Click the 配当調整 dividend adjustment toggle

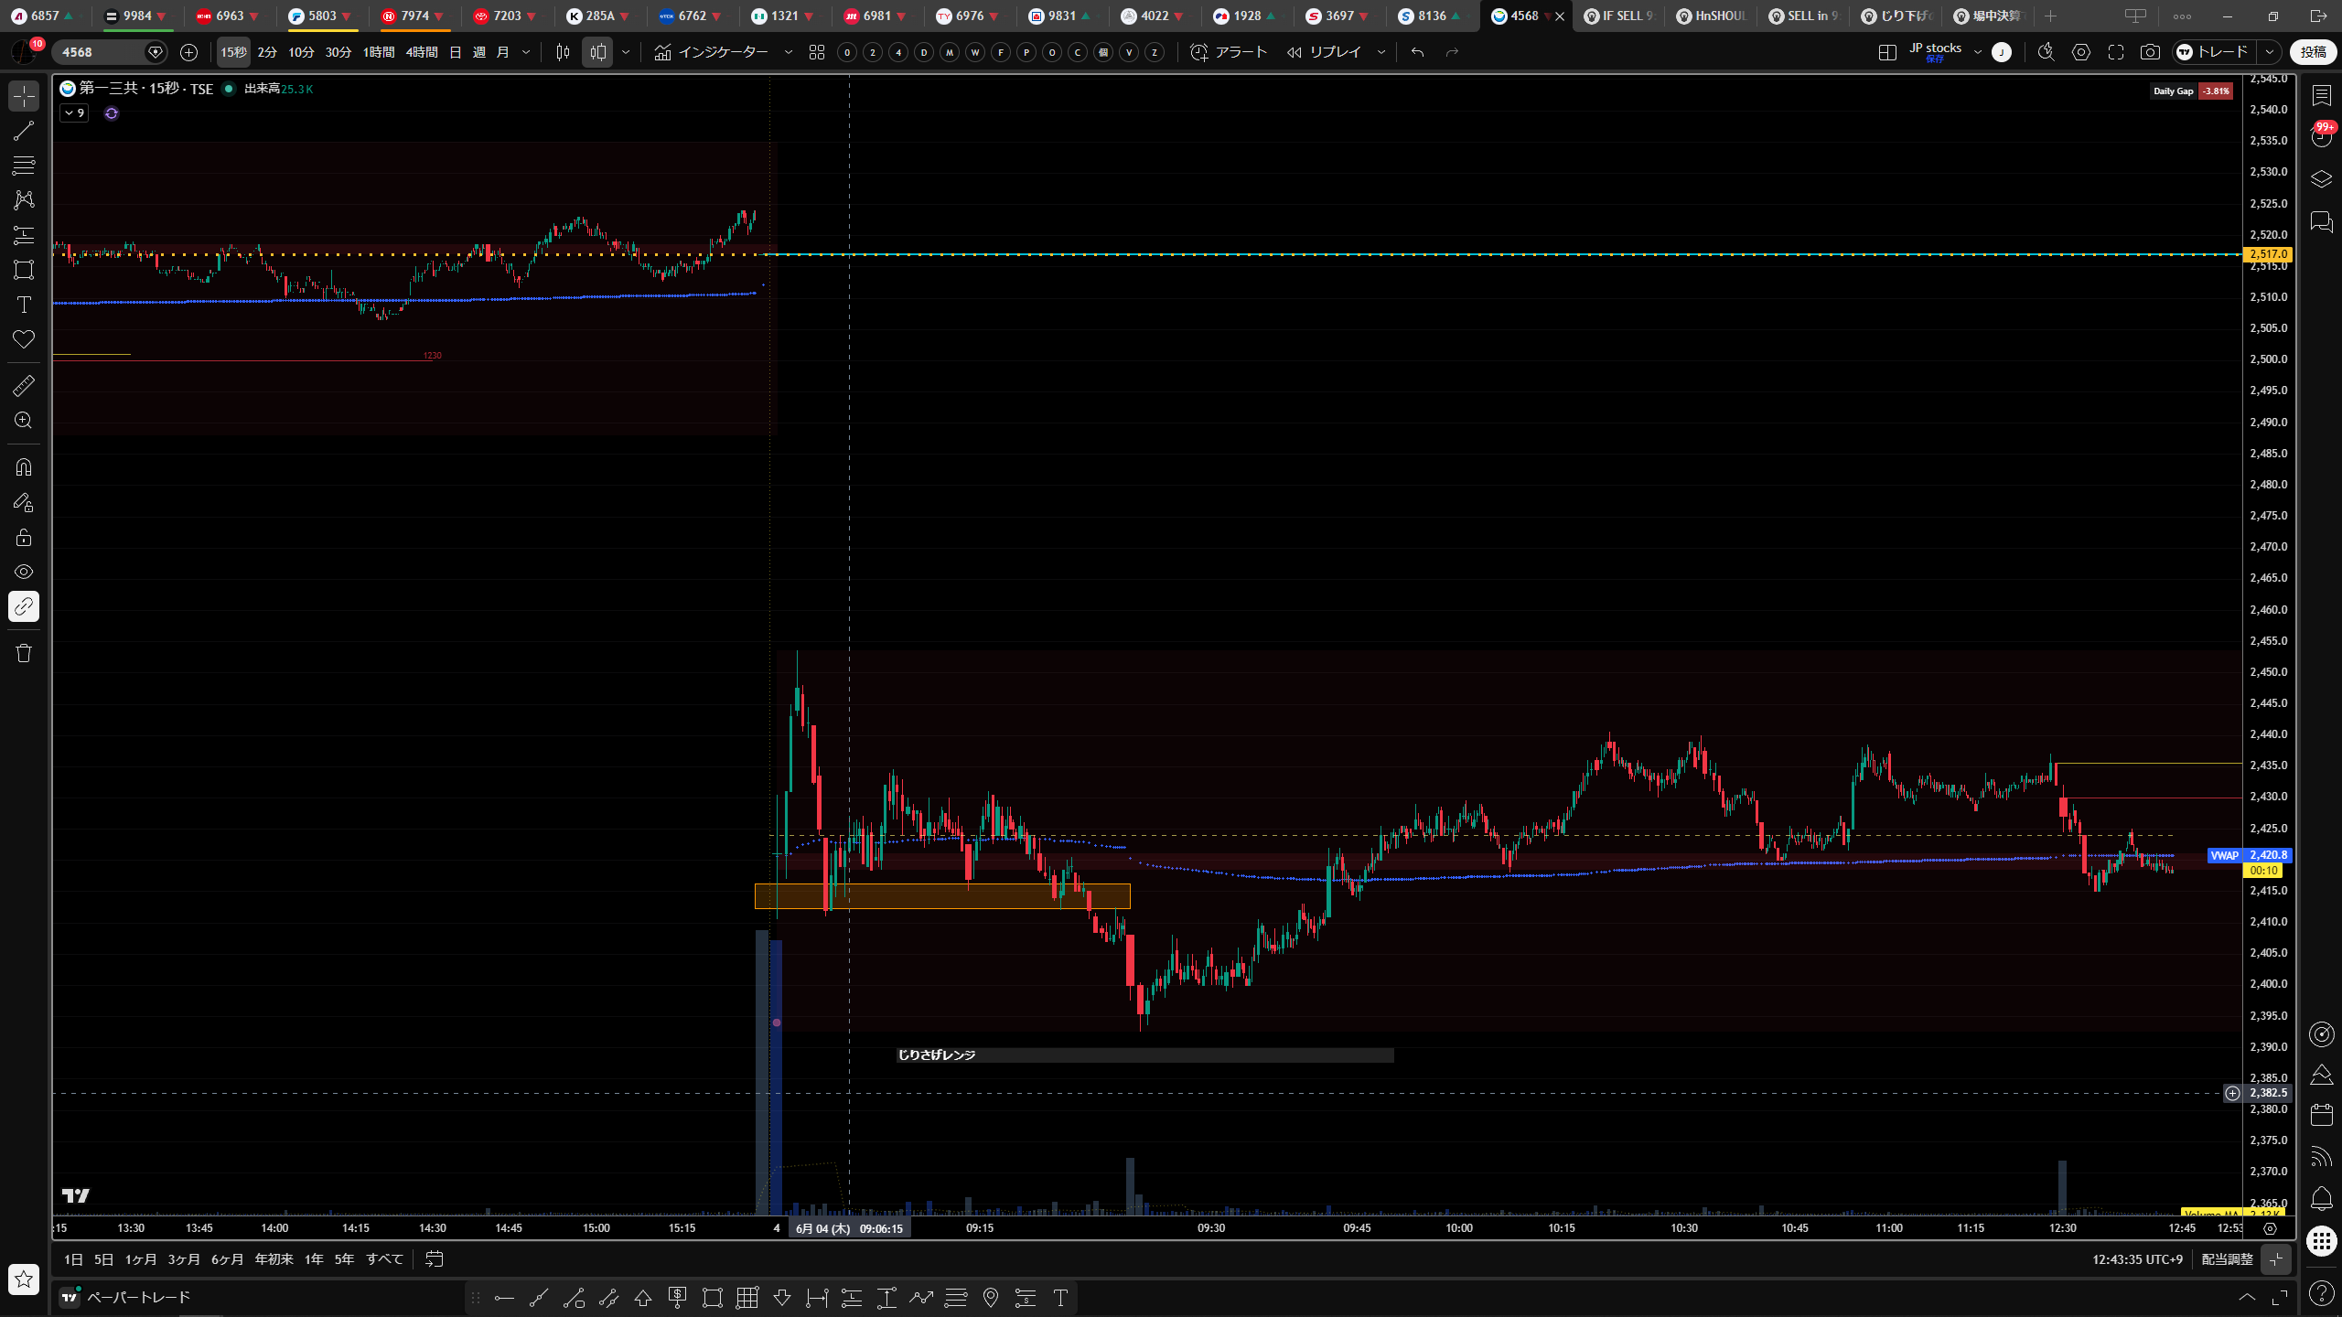coord(2227,1259)
